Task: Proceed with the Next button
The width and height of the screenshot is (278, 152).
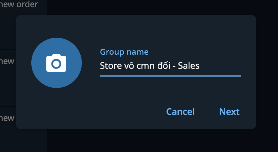Action: [229, 112]
